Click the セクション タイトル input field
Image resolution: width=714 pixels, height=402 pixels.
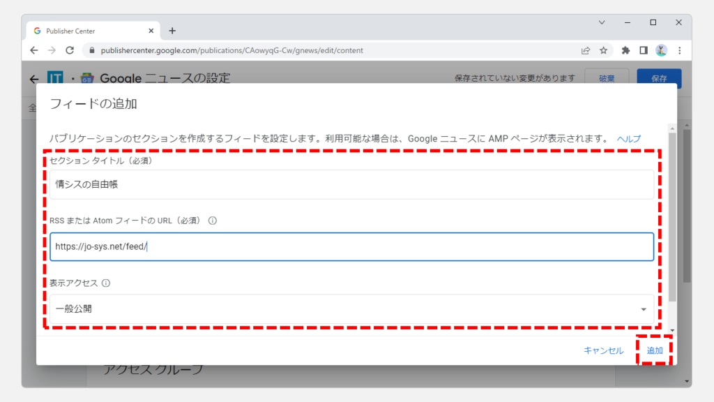[351, 184]
